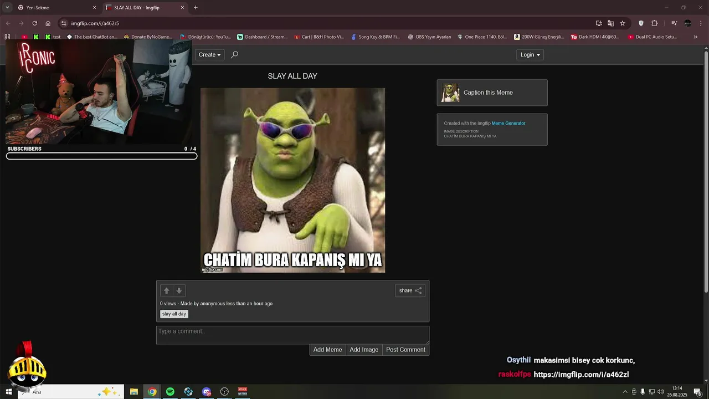This screenshot has width=709, height=399.
Task: Open the Chrome profile avatar
Action: [x=687, y=23]
